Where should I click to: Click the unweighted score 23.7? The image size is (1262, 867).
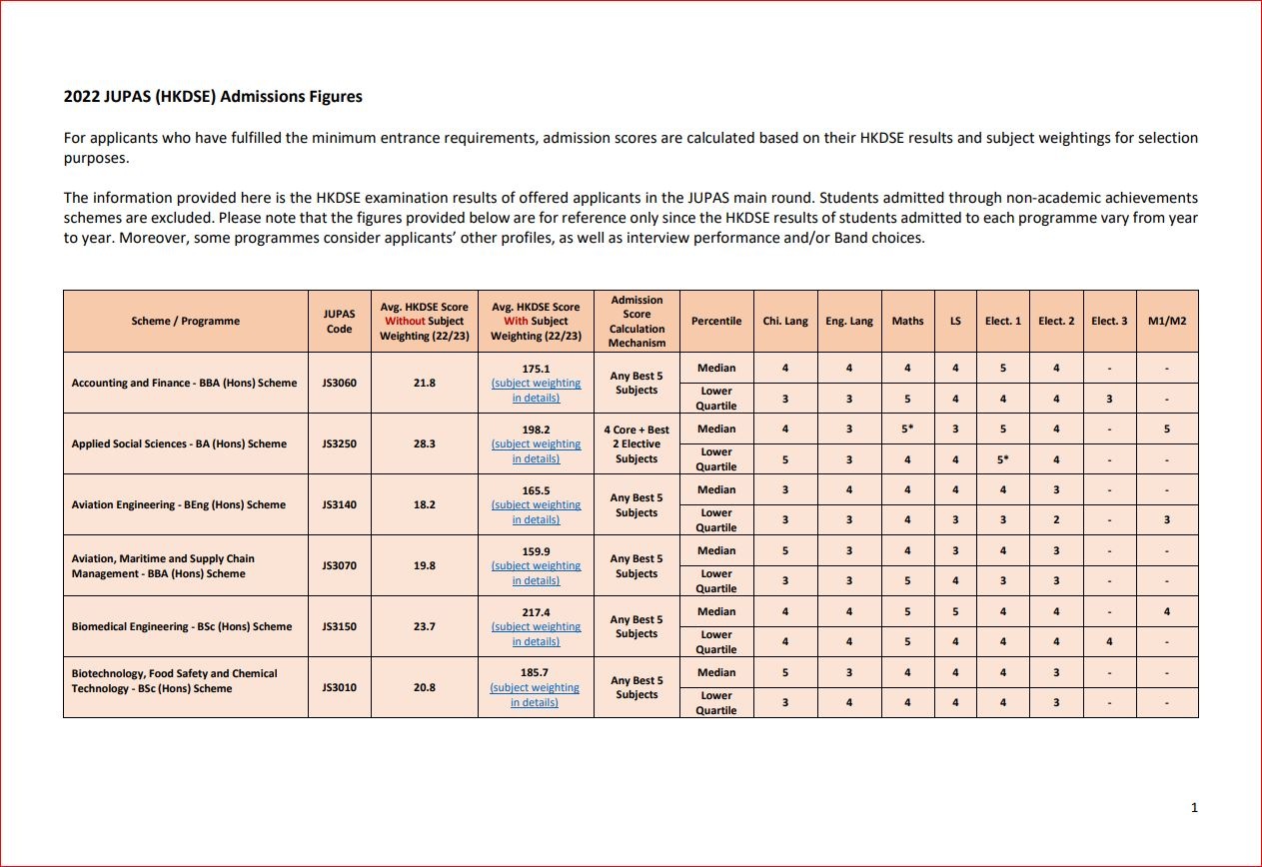[x=425, y=626]
